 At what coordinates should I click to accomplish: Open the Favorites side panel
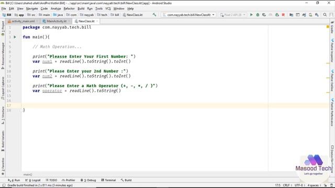point(3,166)
